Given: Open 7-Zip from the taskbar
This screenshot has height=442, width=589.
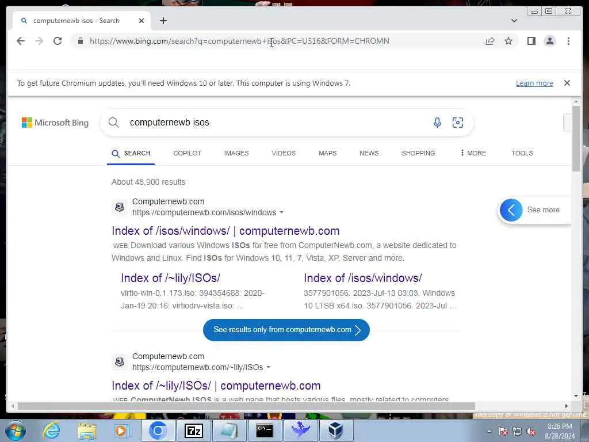Looking at the screenshot, I should click(193, 430).
